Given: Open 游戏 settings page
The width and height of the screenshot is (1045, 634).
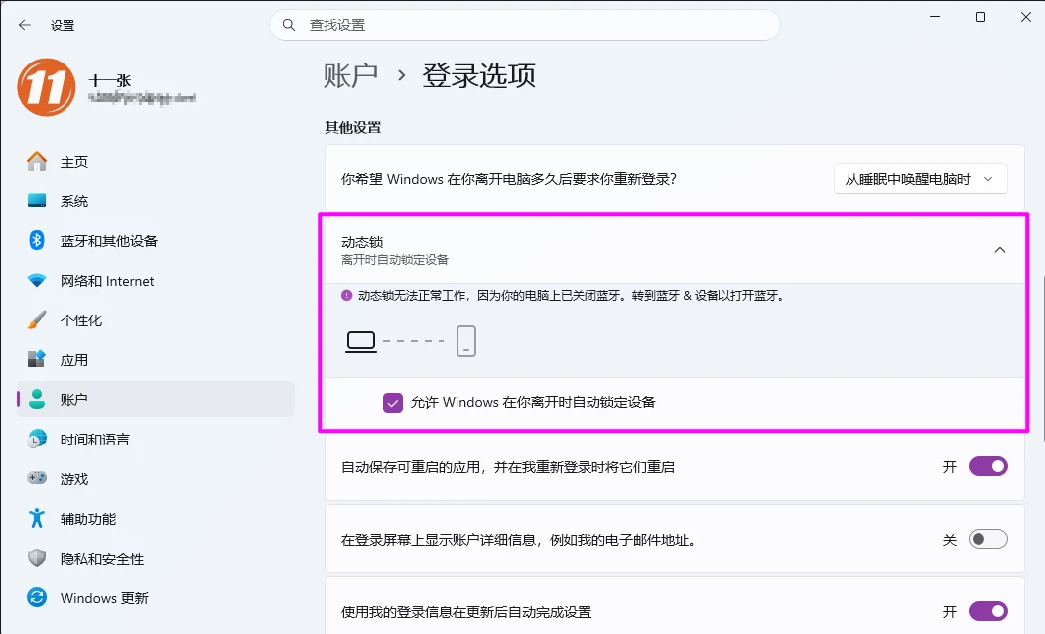Looking at the screenshot, I should 156,478.
